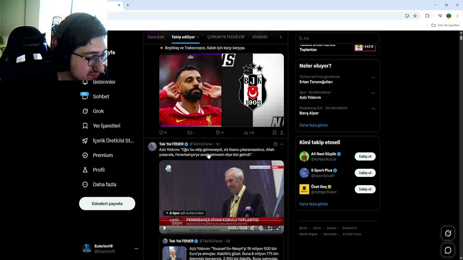Open the @TekYolFener handle link
Viewport: 463px width, 260px height.
[201, 144]
